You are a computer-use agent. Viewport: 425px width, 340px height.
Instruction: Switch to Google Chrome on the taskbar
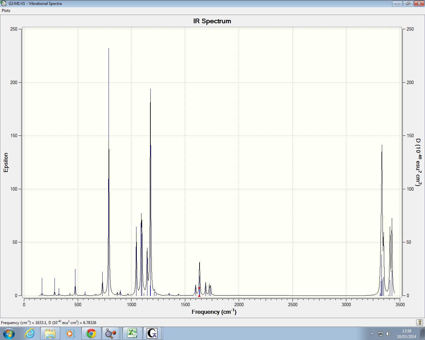click(91, 333)
